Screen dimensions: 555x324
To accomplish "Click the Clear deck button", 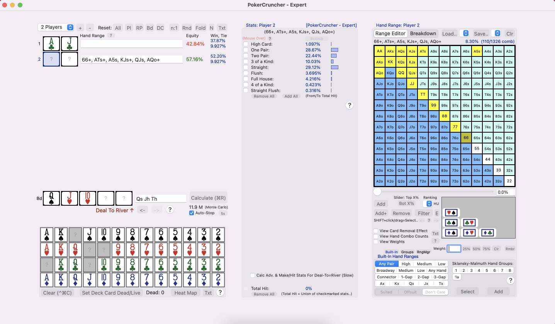I will tap(58, 293).
